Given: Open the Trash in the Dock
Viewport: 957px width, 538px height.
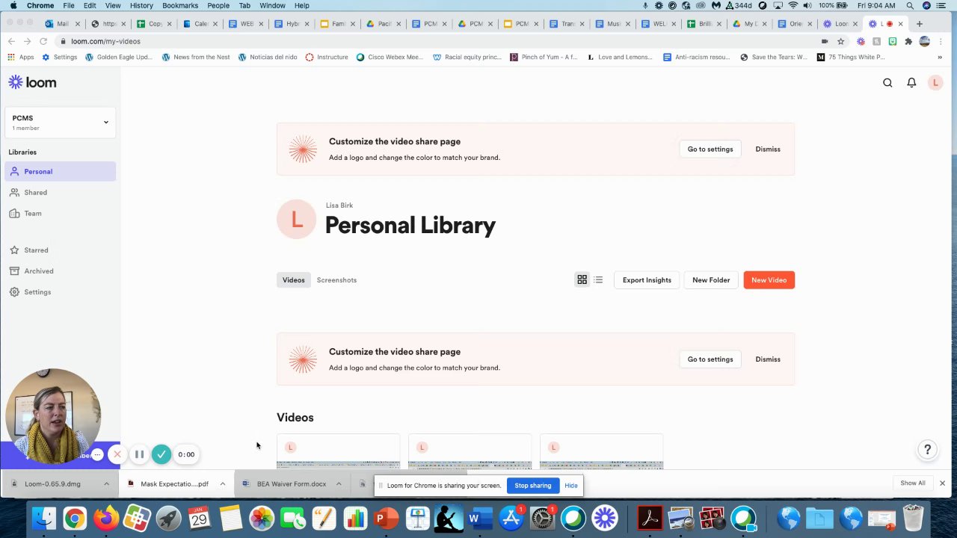Looking at the screenshot, I should 913,518.
